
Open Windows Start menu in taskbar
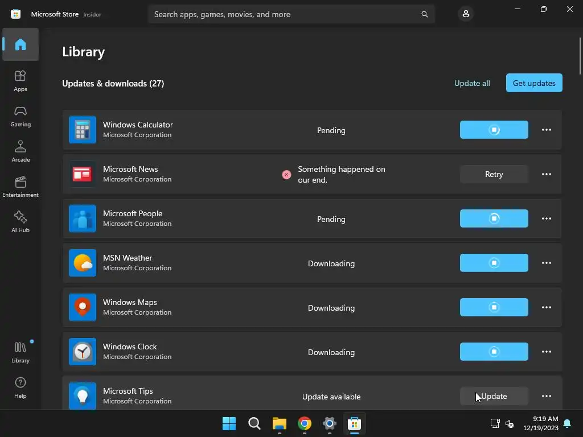[229, 423]
